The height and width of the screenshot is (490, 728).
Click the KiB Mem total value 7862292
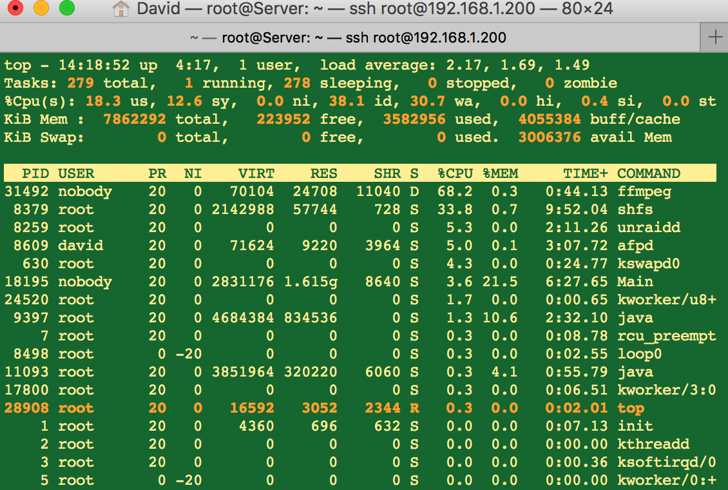coord(134,119)
